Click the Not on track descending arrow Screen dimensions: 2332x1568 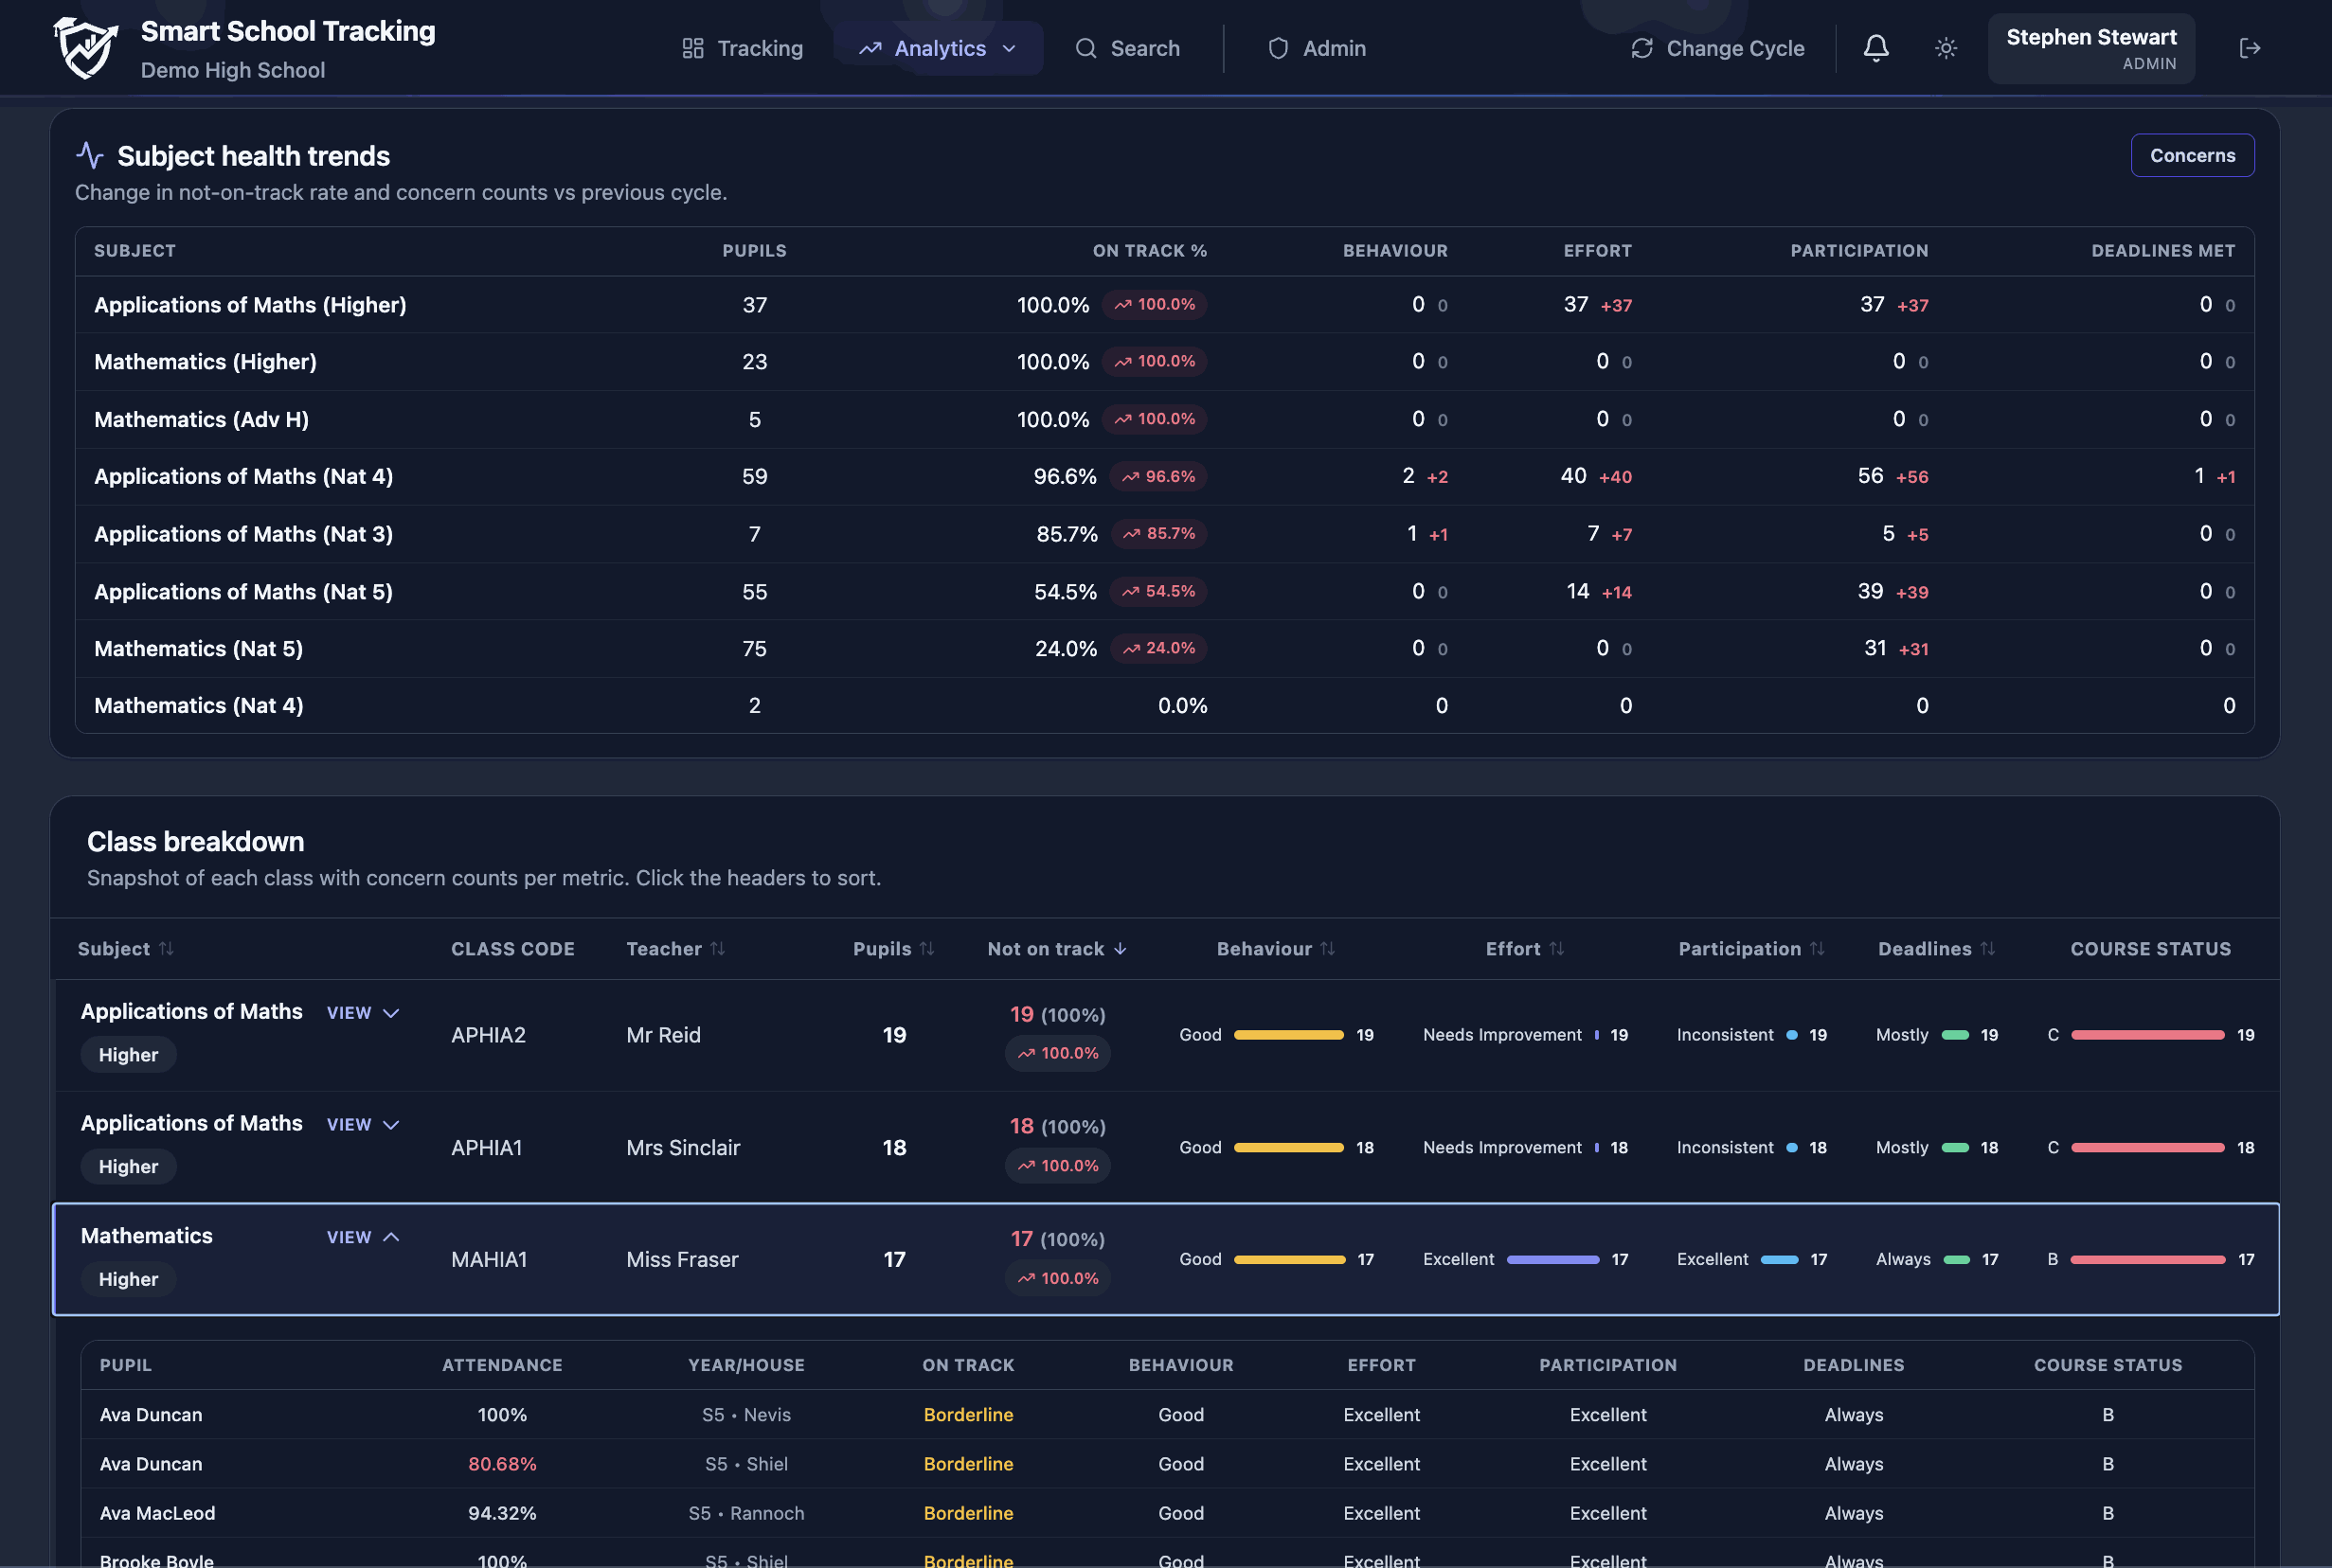click(x=1120, y=948)
